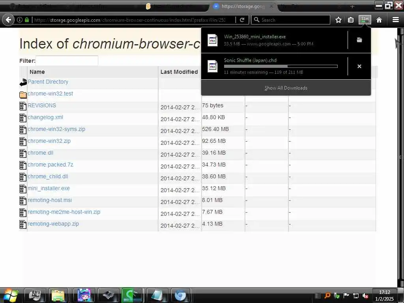Go to the Home page
Image resolution: width=404 pixels, height=303 pixels.
(379, 20)
